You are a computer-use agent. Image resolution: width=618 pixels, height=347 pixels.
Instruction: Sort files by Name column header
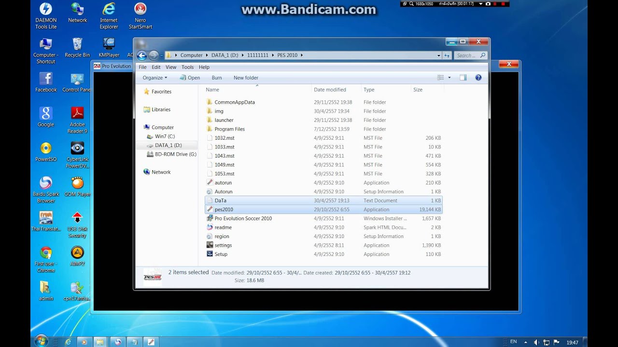257,90
